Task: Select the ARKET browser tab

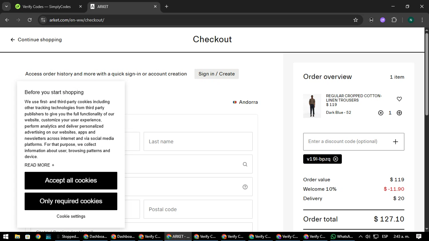Action: pyautogui.click(x=124, y=7)
